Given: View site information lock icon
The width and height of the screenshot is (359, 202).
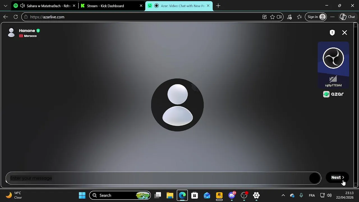Looking at the screenshot, I should click(26, 17).
